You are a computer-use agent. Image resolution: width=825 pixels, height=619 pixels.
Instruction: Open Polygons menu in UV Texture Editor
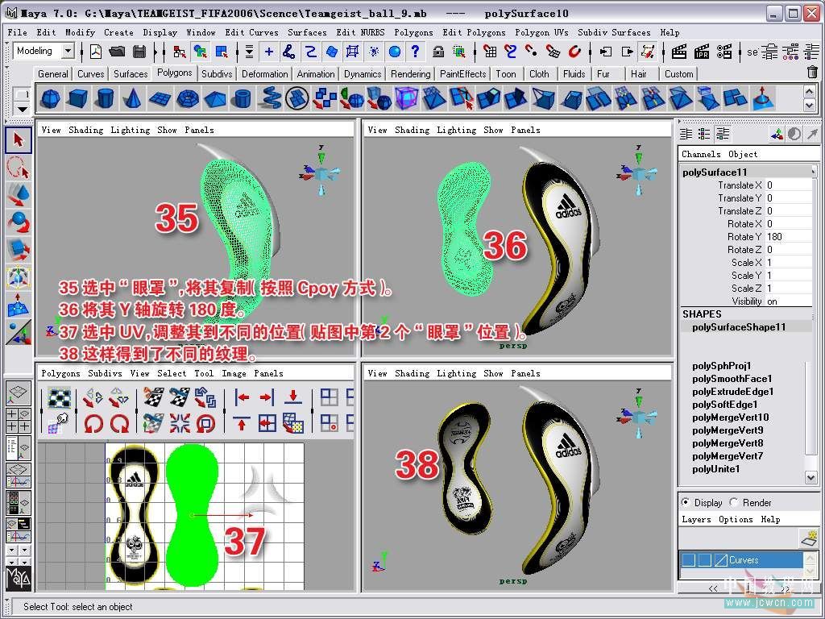[60, 374]
